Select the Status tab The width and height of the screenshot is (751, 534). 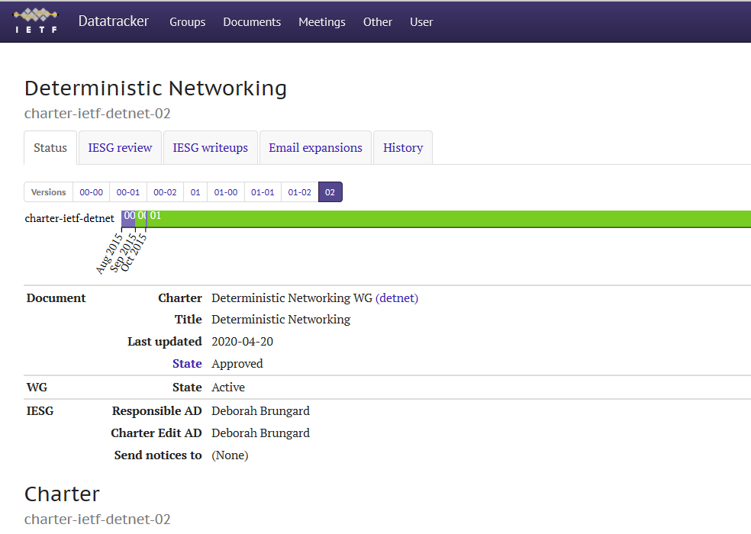tap(50, 147)
